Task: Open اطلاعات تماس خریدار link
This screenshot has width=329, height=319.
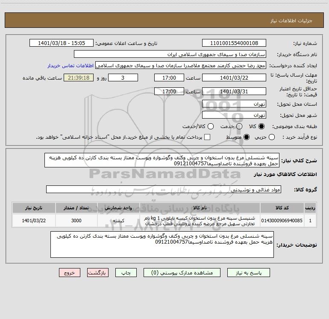Action: 70,66
